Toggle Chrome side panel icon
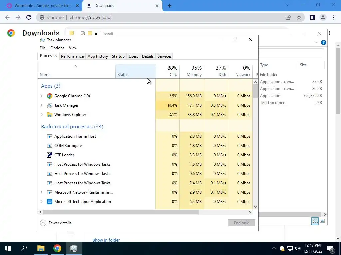This screenshot has width=341, height=255. tap(312, 17)
